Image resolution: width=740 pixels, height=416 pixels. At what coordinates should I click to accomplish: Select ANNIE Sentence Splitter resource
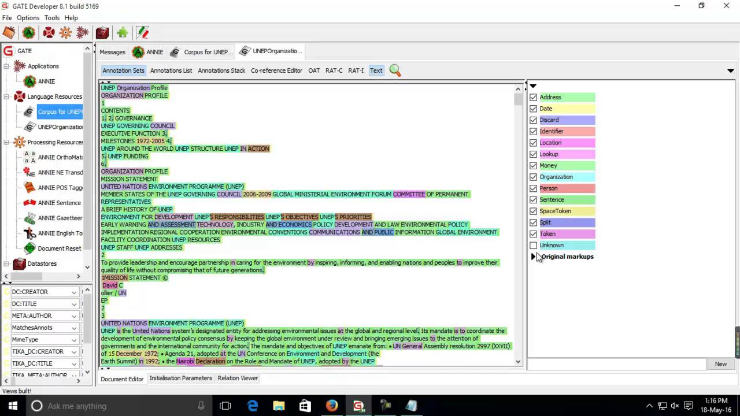[x=60, y=203]
